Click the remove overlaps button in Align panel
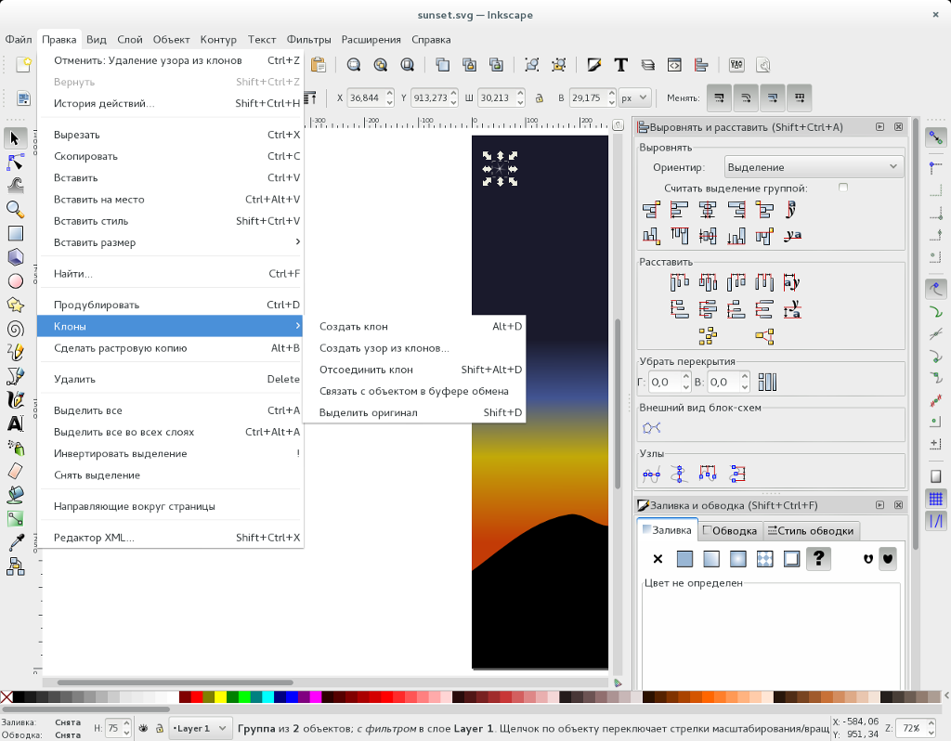The image size is (951, 741). 767,380
